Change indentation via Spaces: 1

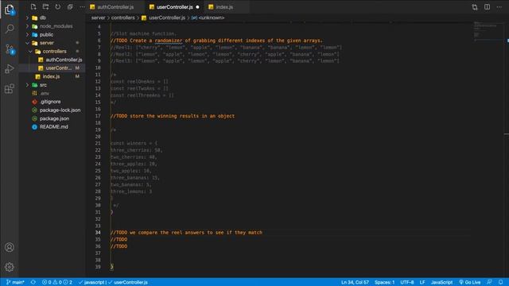pyautogui.click(x=384, y=282)
